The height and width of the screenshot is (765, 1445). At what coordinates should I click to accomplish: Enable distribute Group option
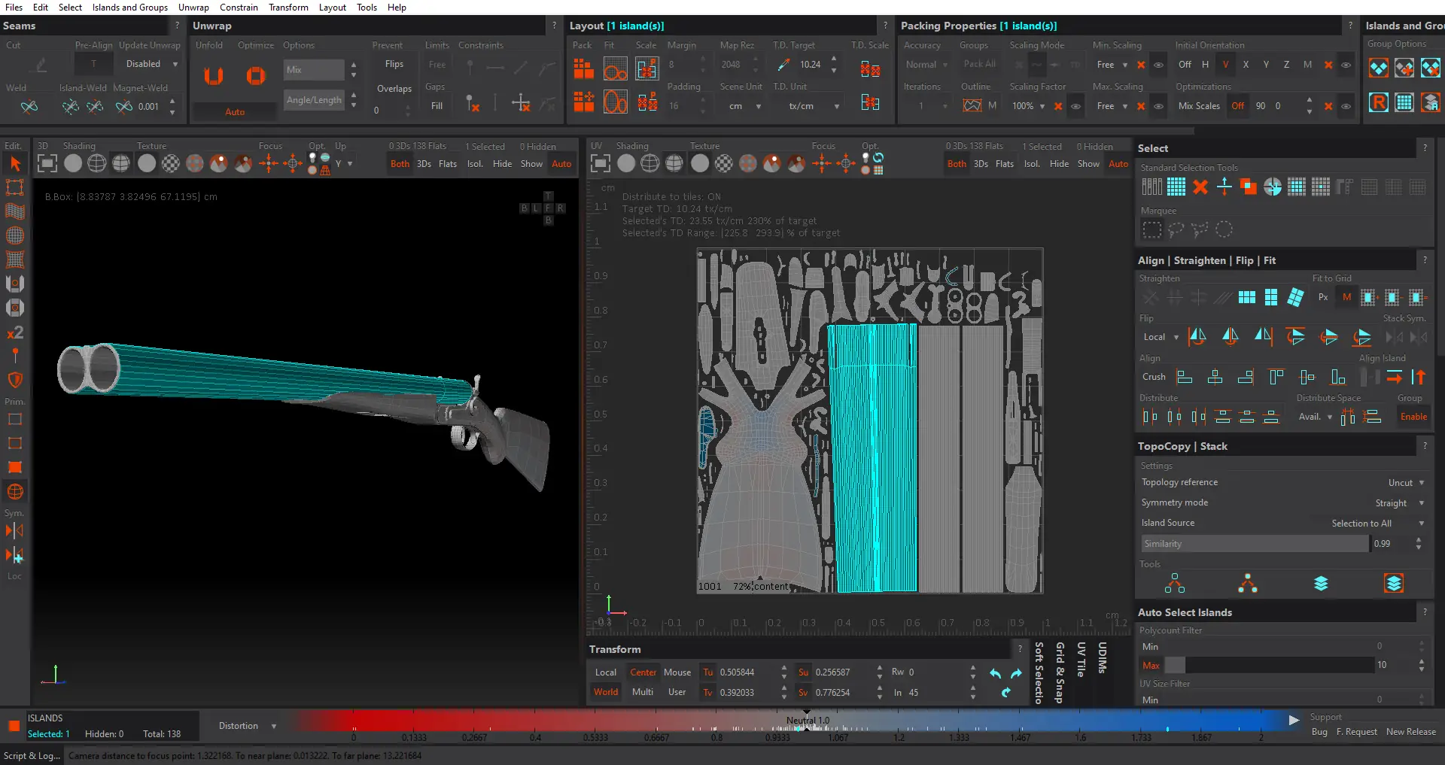[x=1413, y=417]
